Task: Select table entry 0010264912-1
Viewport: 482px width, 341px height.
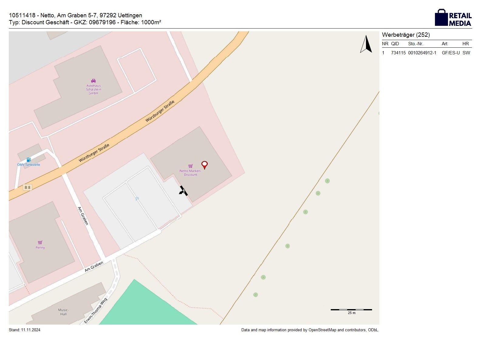Action: 422,53
